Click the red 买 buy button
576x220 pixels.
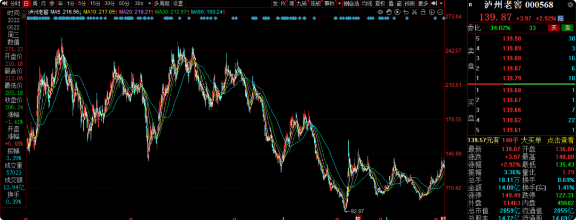click(x=555, y=28)
